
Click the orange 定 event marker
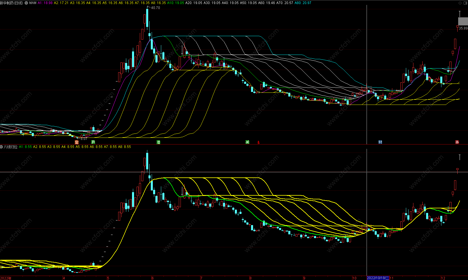pyautogui.click(x=77, y=142)
